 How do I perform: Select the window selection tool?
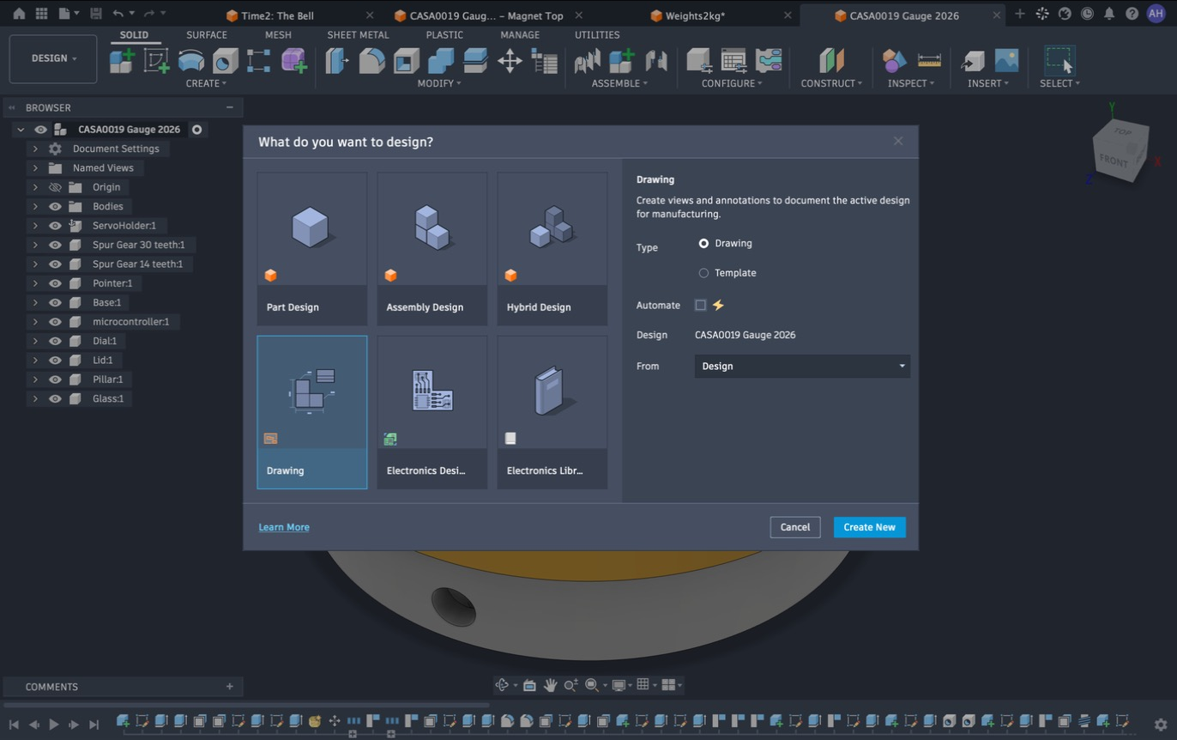pyautogui.click(x=1059, y=60)
